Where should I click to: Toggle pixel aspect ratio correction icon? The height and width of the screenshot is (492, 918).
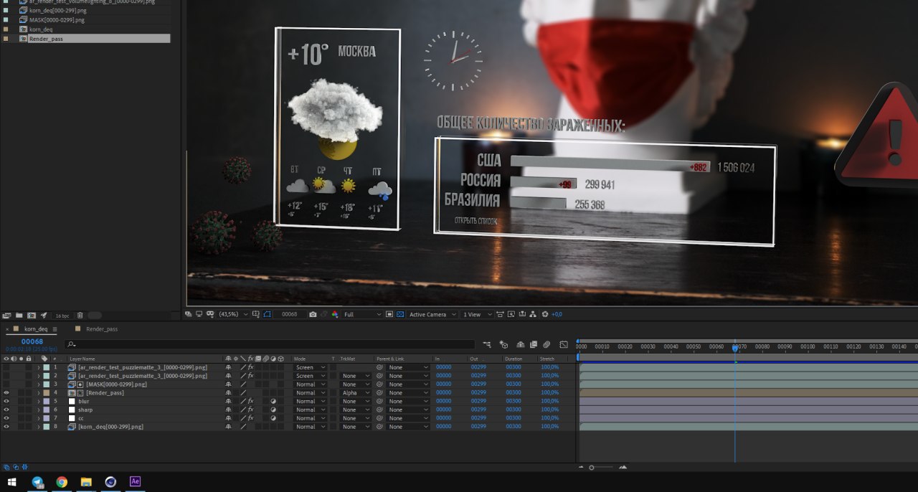pos(500,314)
